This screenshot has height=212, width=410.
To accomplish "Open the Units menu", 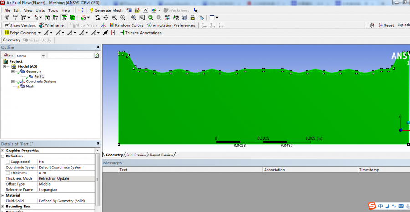I will point(40,10).
